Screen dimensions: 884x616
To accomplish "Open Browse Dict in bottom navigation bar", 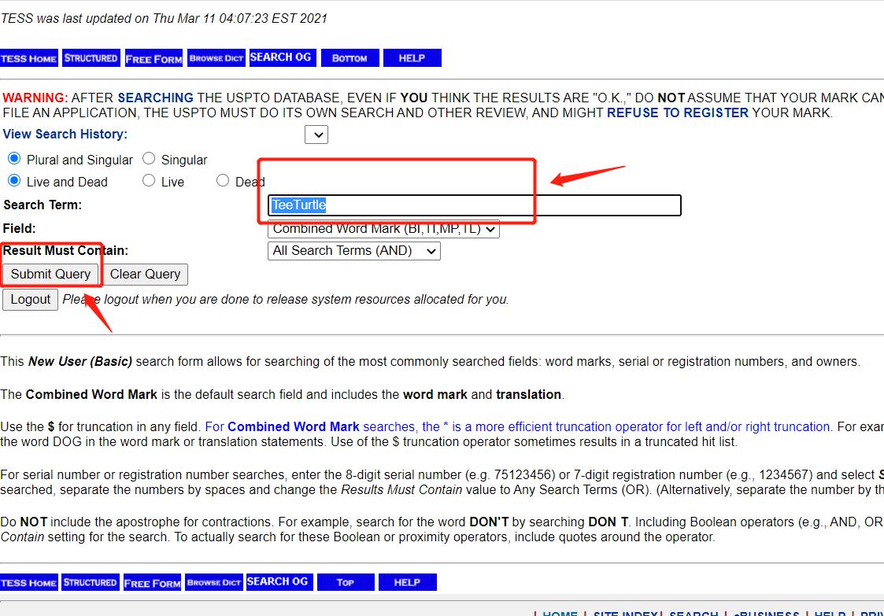I will pos(213,582).
